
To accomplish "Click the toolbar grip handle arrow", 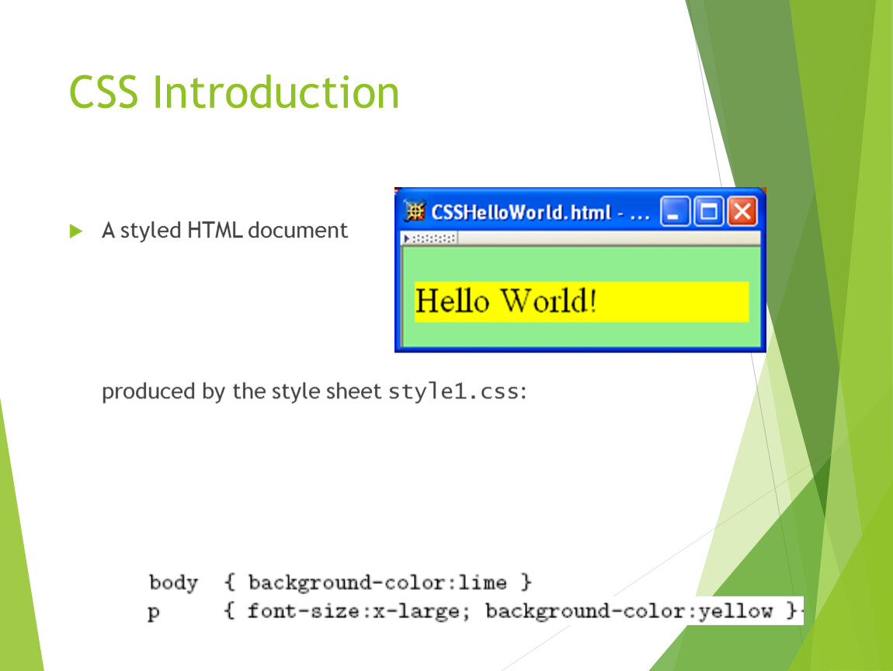I will click(407, 238).
